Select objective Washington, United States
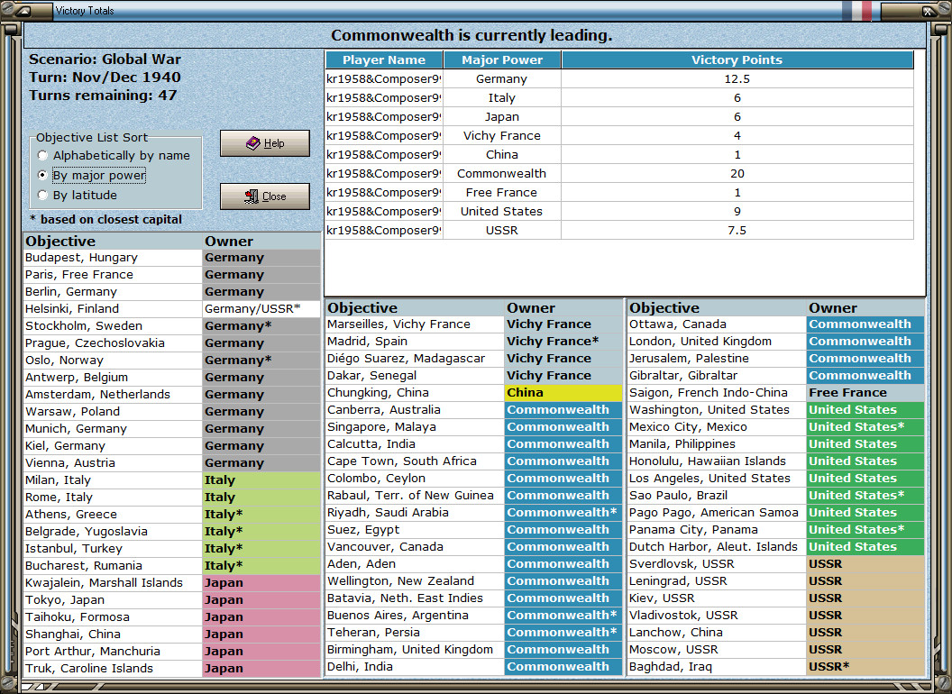Viewport: 952px width, 694px height. [x=717, y=410]
